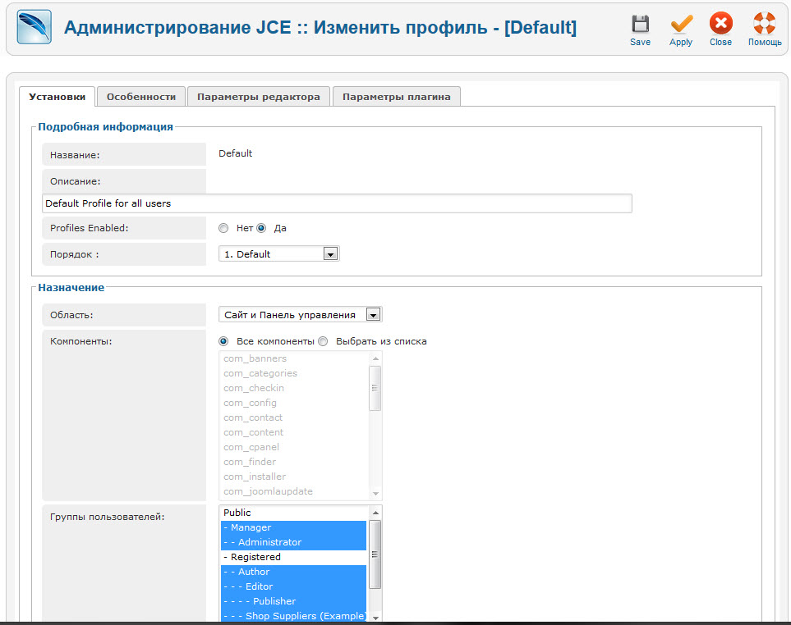
Task: Select Manager in the user groups list
Action: pyautogui.click(x=293, y=527)
